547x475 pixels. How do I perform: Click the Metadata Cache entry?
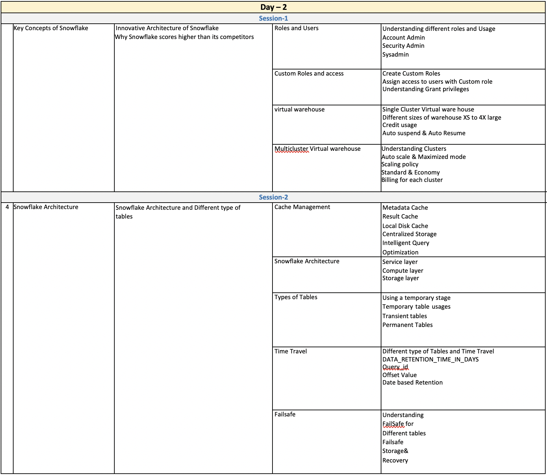tap(405, 208)
